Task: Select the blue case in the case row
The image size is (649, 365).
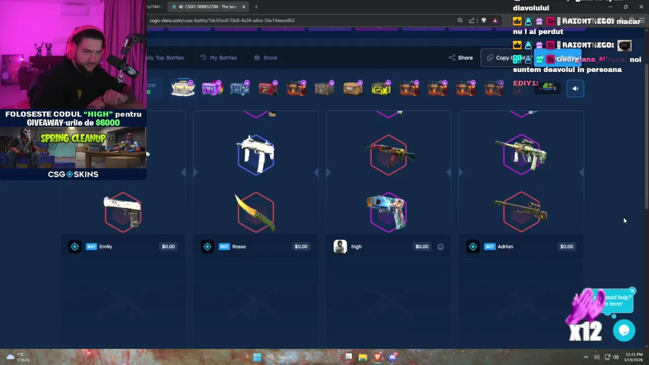Action: [240, 88]
